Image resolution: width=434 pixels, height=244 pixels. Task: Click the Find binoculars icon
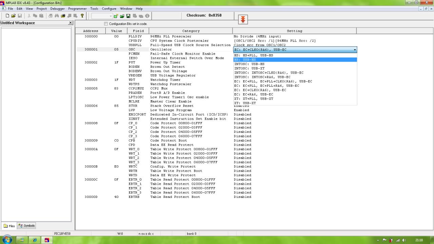point(57,16)
